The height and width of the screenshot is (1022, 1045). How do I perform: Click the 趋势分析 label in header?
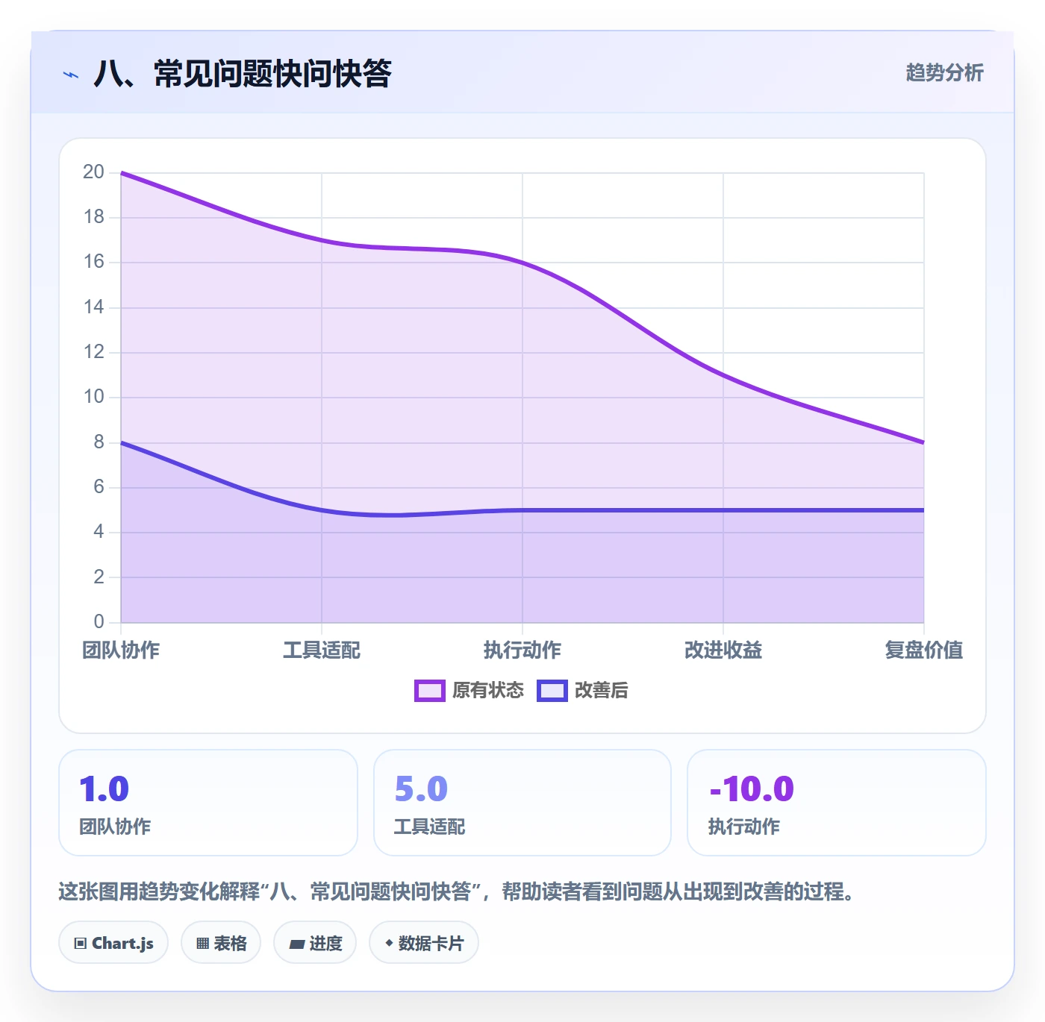[944, 72]
